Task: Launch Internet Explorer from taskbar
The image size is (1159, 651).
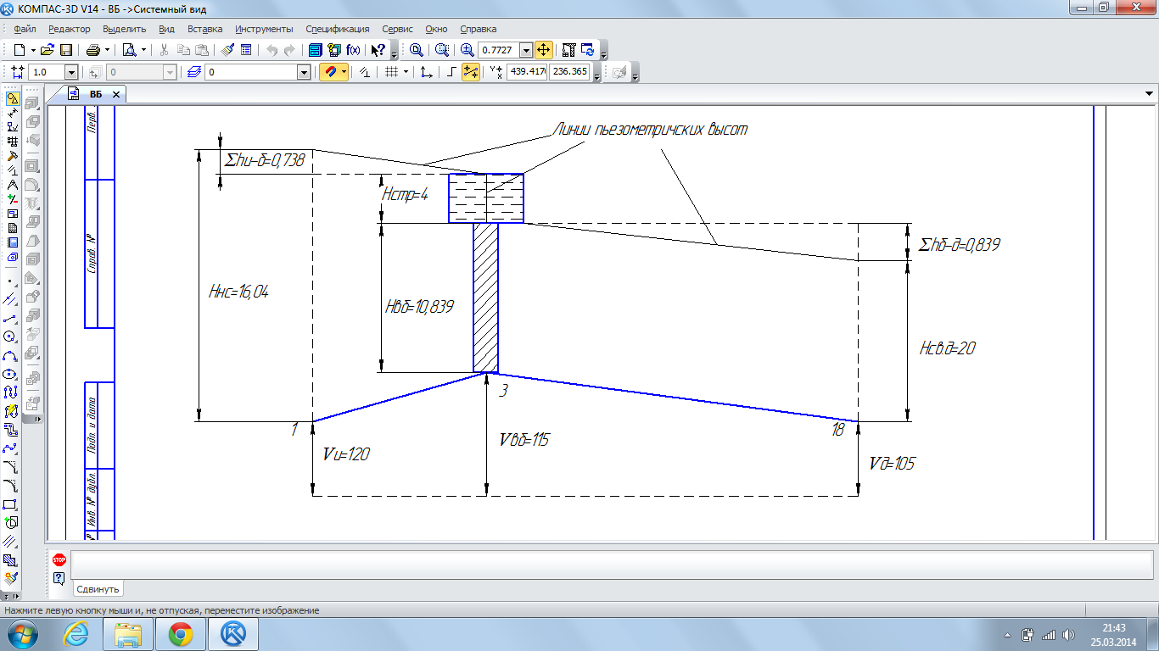Action: point(76,634)
